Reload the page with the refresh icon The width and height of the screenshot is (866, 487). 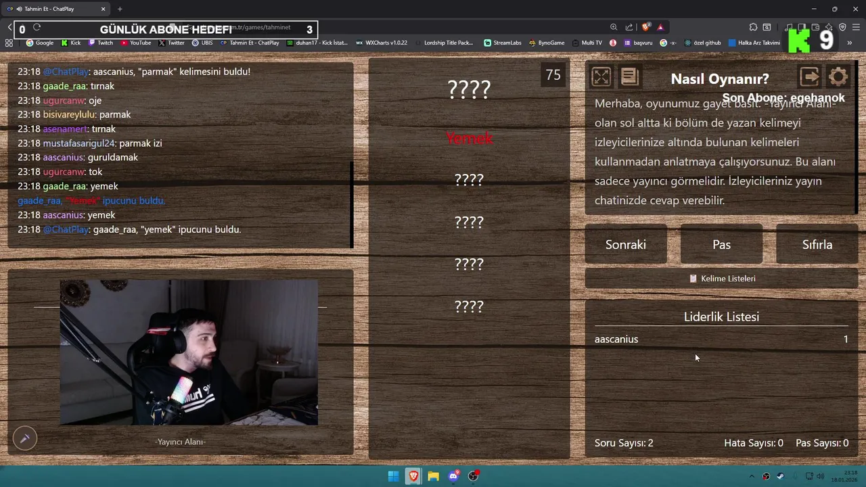click(37, 27)
